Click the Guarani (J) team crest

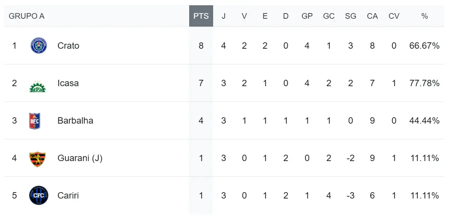click(x=37, y=158)
